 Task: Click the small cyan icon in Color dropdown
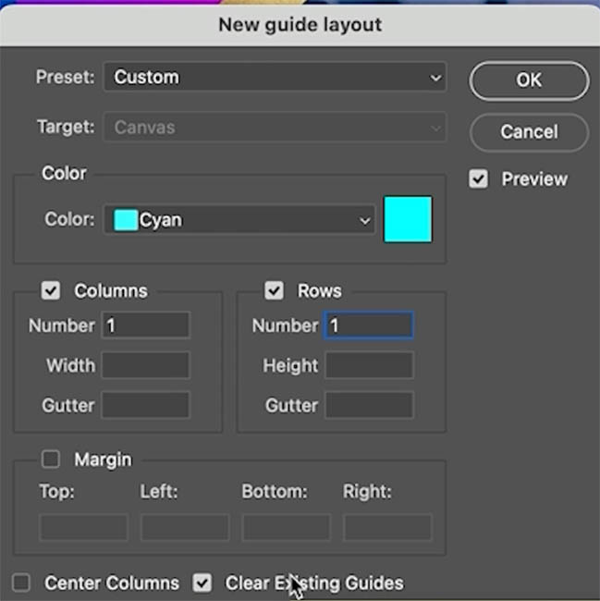click(126, 220)
